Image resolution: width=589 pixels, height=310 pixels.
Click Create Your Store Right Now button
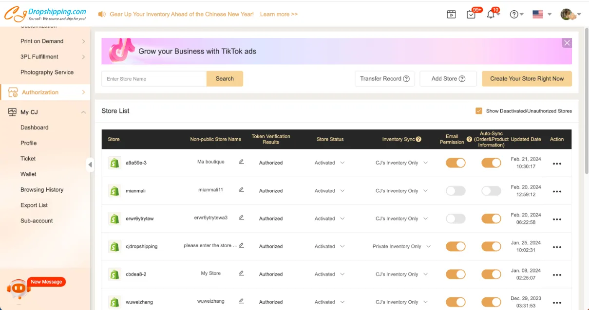527,79
